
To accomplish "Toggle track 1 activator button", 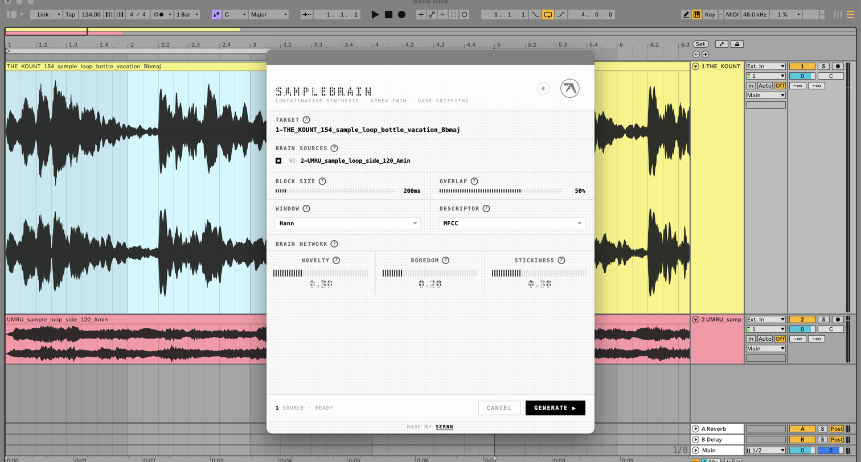I will [802, 66].
